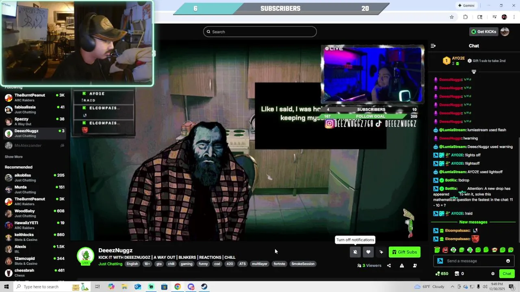The width and height of the screenshot is (520, 292).
Task: Open the fabiaalissia channel in the sidebar
Action: [35, 109]
